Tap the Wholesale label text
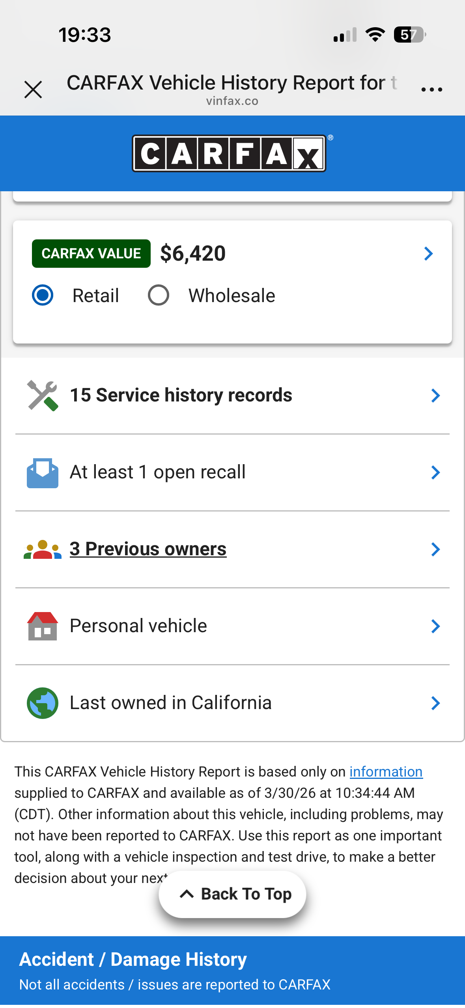 point(232,296)
